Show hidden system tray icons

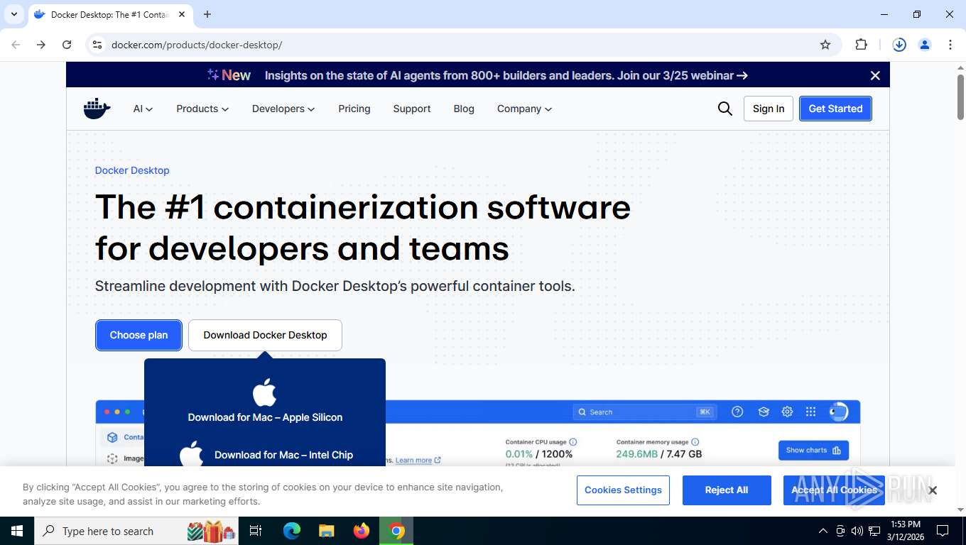click(x=823, y=531)
